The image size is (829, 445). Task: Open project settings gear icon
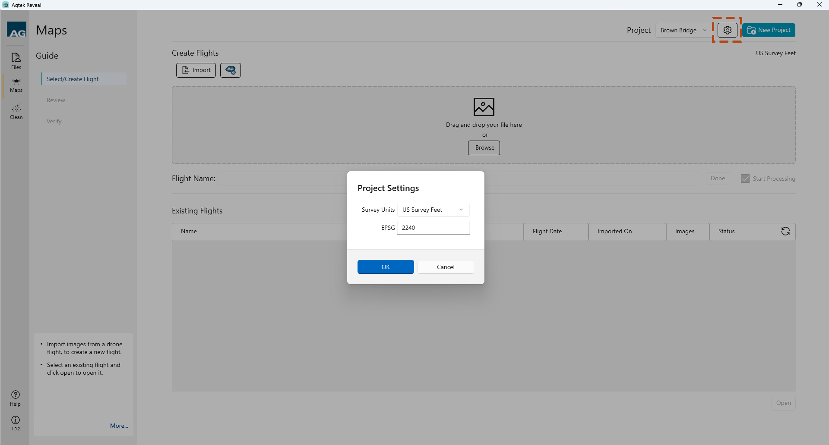727,30
